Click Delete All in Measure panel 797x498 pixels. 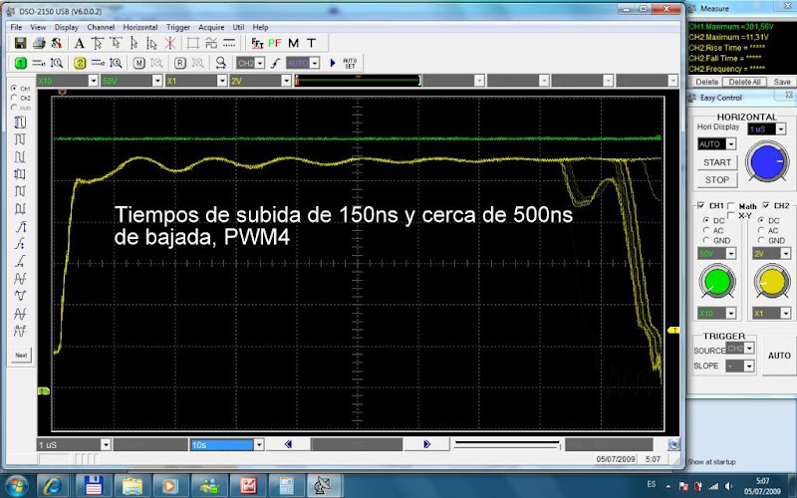coord(744,82)
